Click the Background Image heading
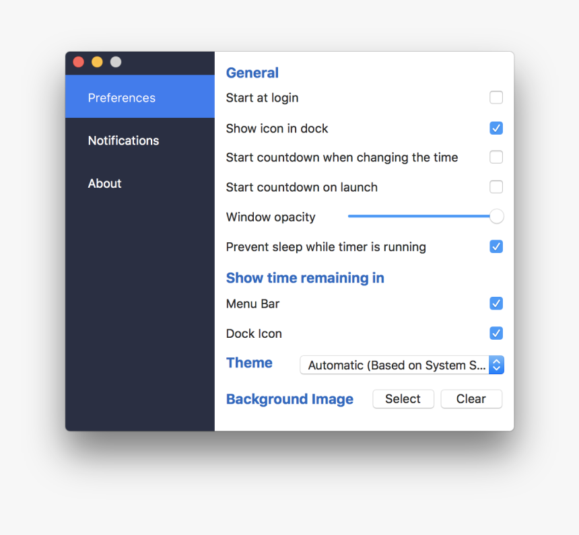This screenshot has width=579, height=535. [x=289, y=399]
